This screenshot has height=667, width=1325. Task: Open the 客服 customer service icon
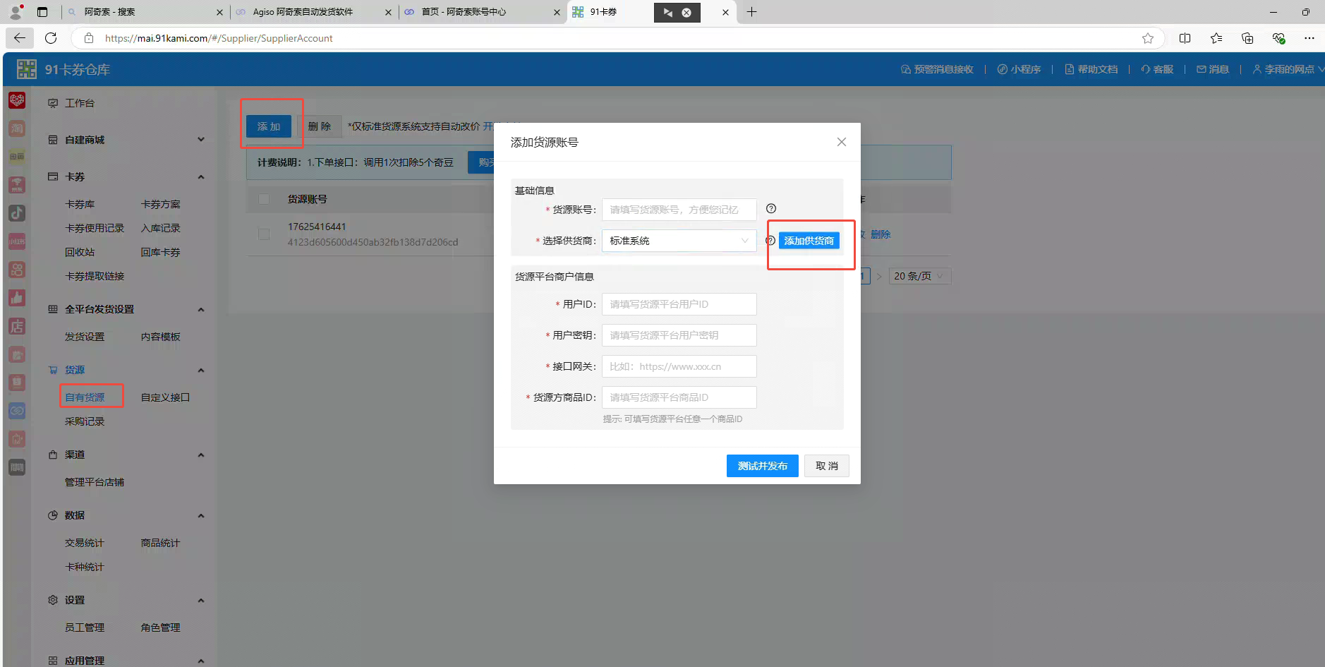(1156, 68)
